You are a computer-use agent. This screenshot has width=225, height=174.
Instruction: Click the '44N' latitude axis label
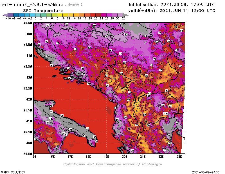[x=29, y=55]
